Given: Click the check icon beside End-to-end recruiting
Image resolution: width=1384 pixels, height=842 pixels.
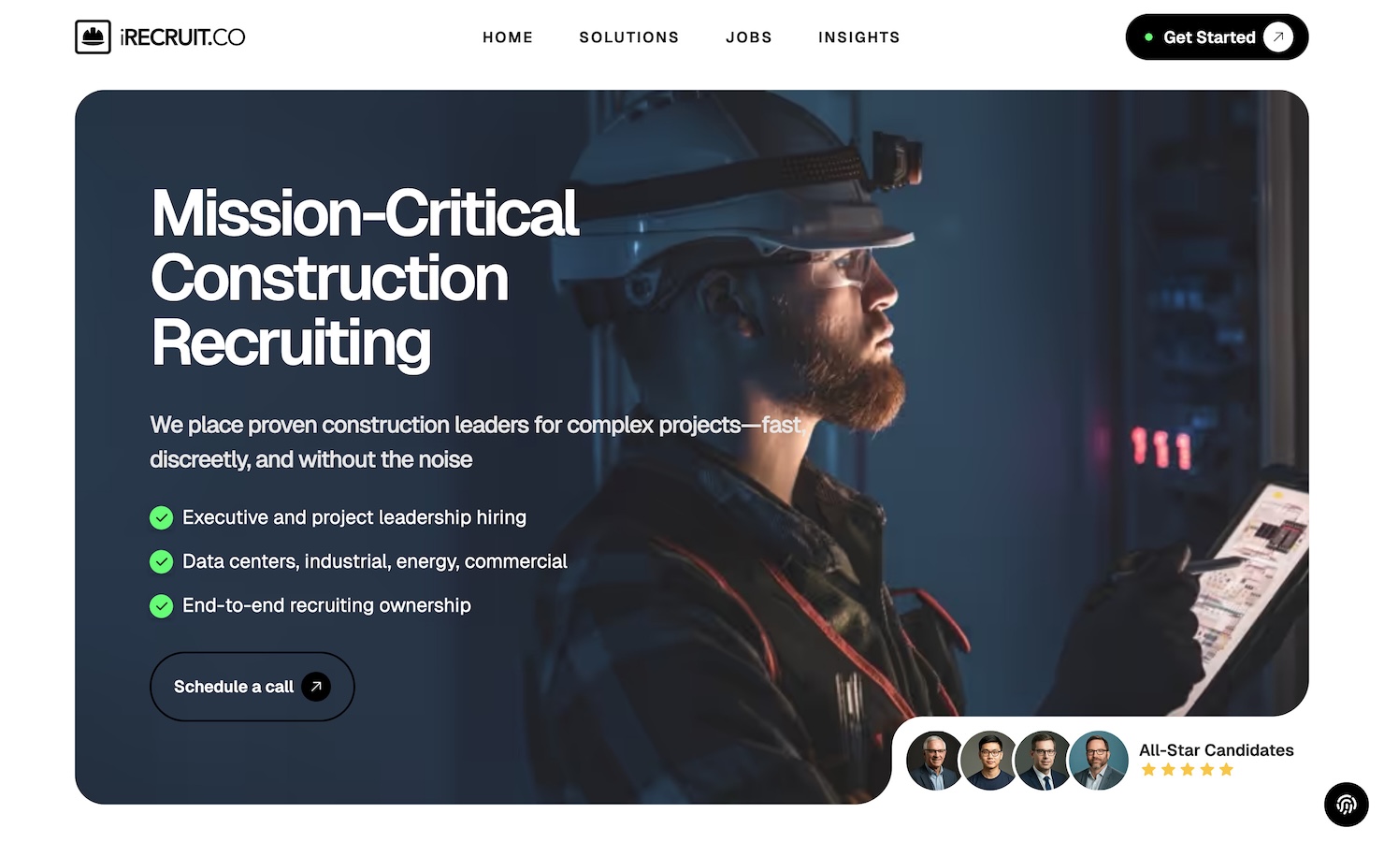Looking at the screenshot, I should (162, 606).
